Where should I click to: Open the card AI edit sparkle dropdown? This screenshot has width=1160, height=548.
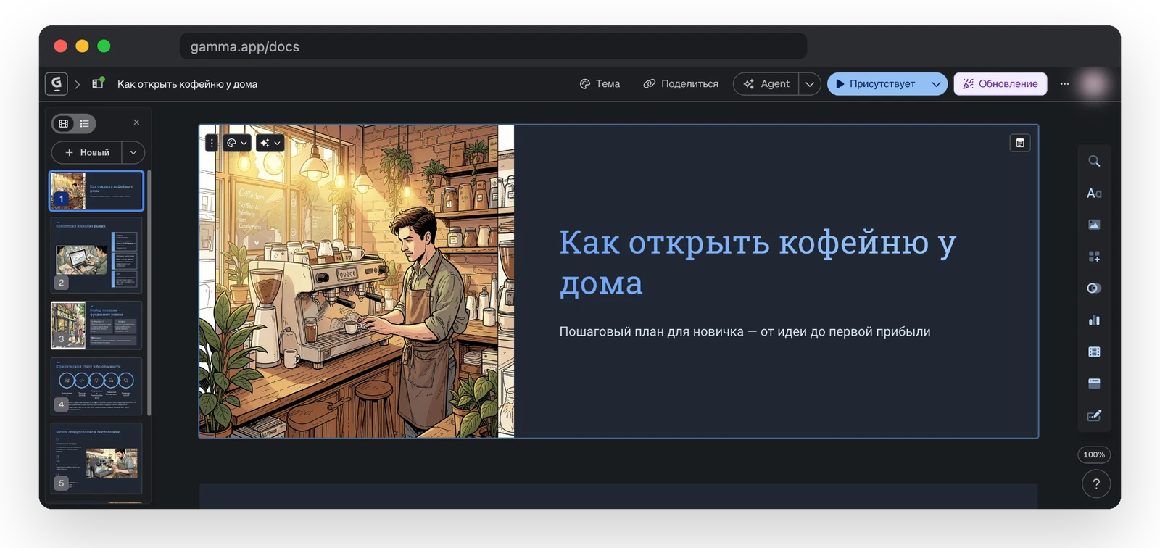click(270, 143)
